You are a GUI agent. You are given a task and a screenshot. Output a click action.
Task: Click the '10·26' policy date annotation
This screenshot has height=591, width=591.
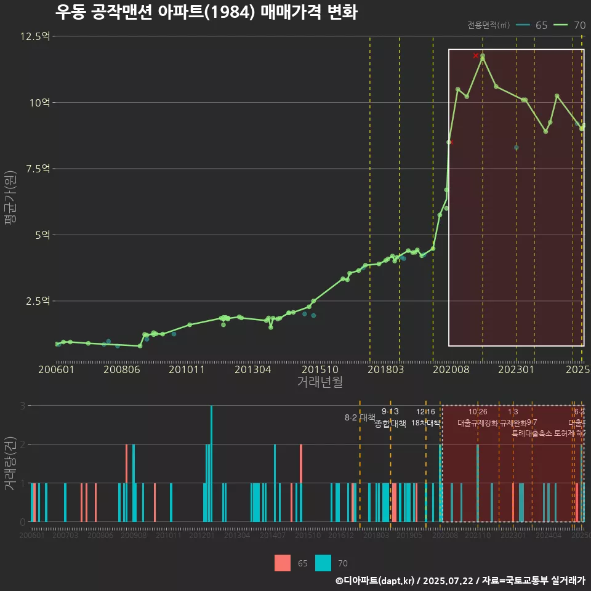478,412
